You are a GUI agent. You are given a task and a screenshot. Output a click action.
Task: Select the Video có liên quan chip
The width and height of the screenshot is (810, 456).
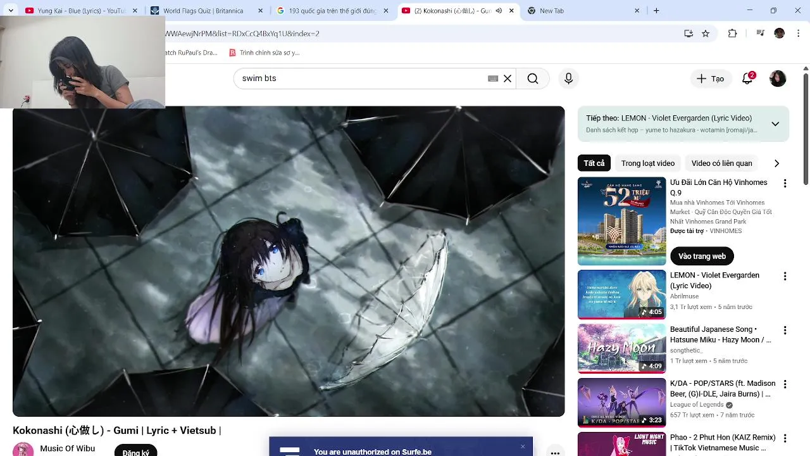click(721, 163)
